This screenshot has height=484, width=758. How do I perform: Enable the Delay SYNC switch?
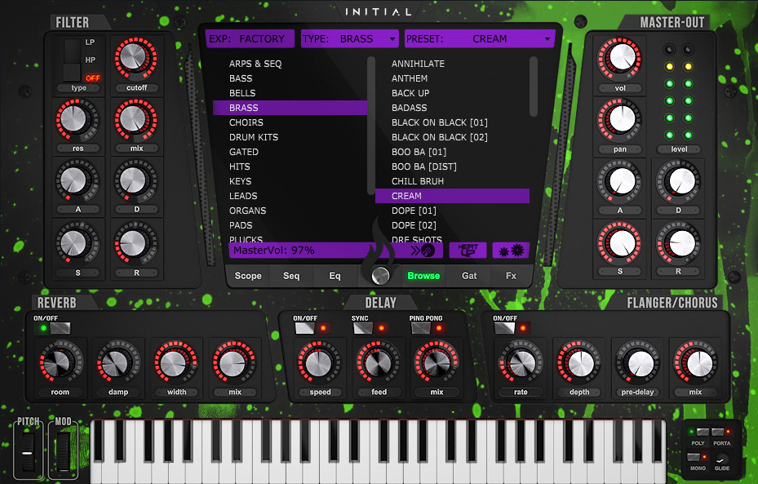pos(362,328)
